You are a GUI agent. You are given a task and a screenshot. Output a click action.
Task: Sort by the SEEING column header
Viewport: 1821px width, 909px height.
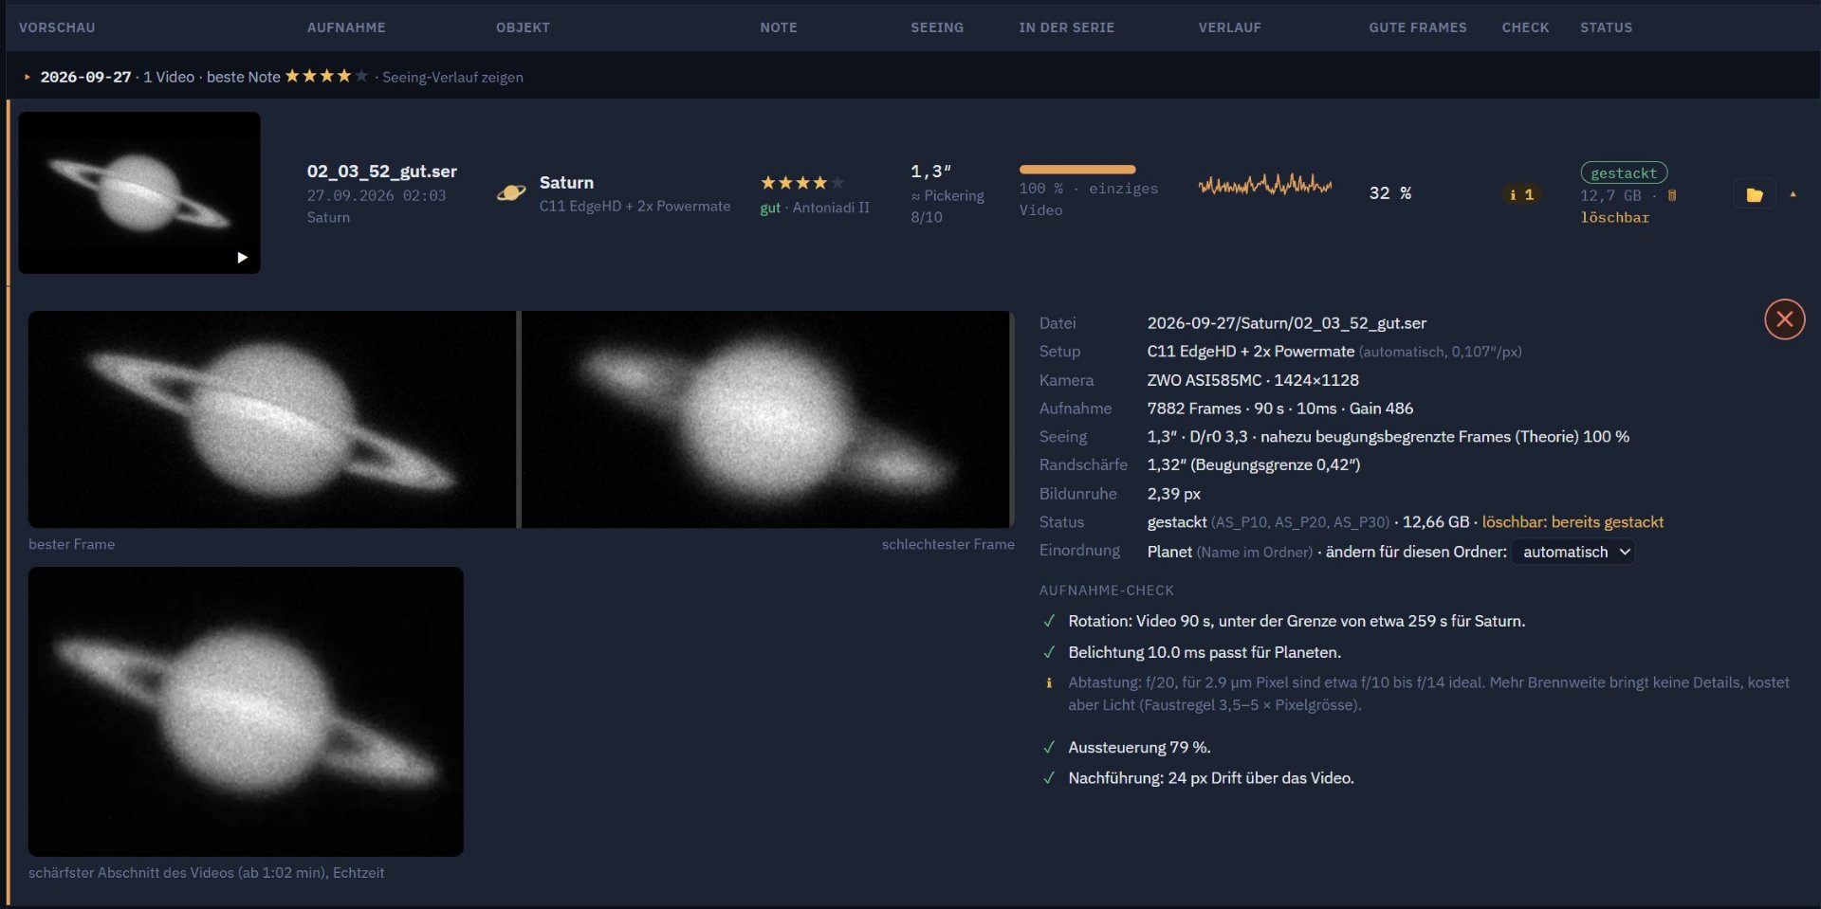[937, 27]
